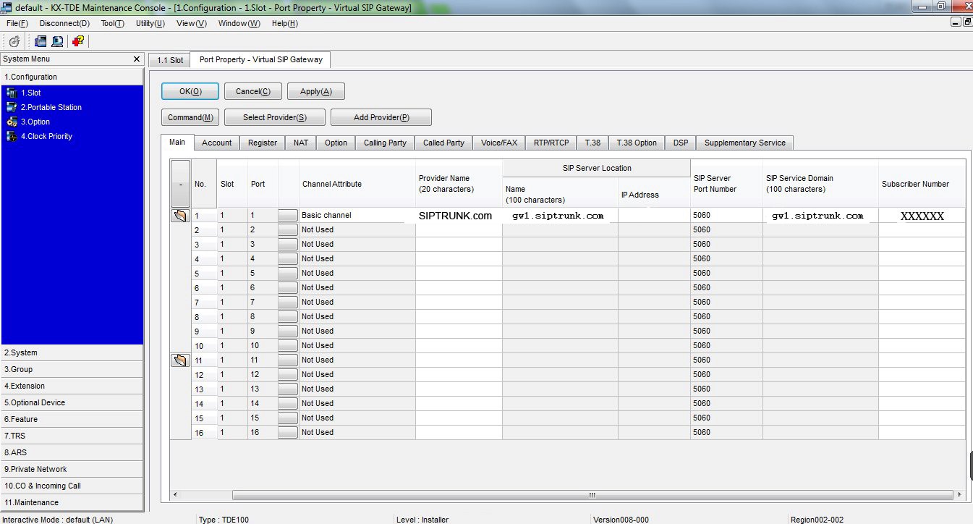Open the Supplementary Service tab
This screenshot has height=524, width=973.
[x=745, y=143]
